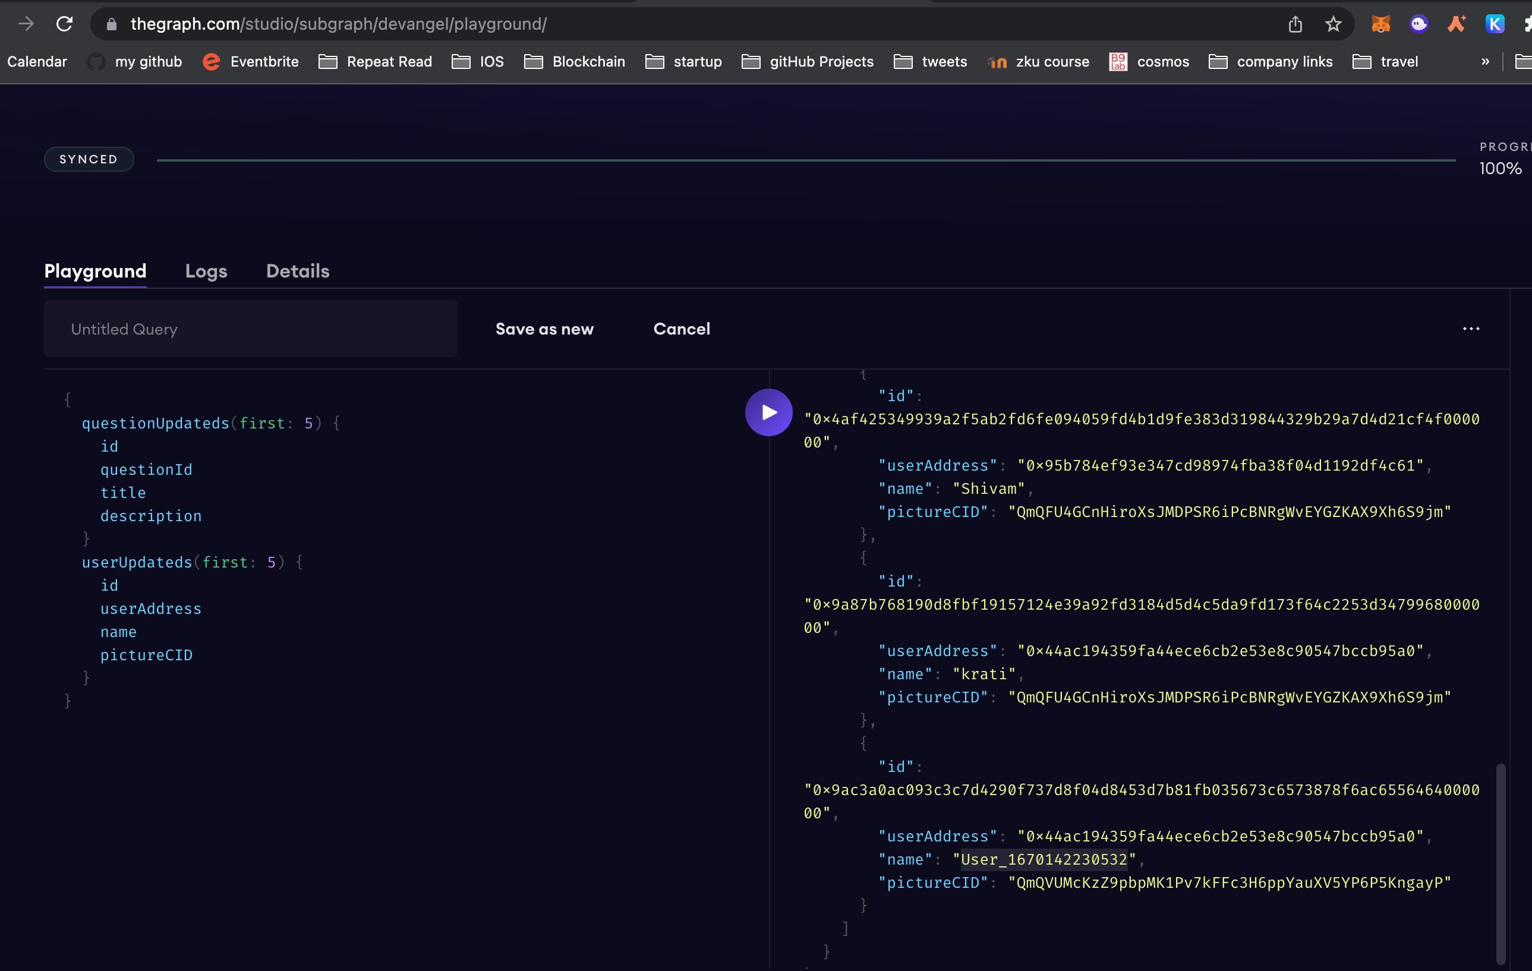This screenshot has height=971, width=1532.
Task: Switch to the Details tab
Action: point(298,271)
